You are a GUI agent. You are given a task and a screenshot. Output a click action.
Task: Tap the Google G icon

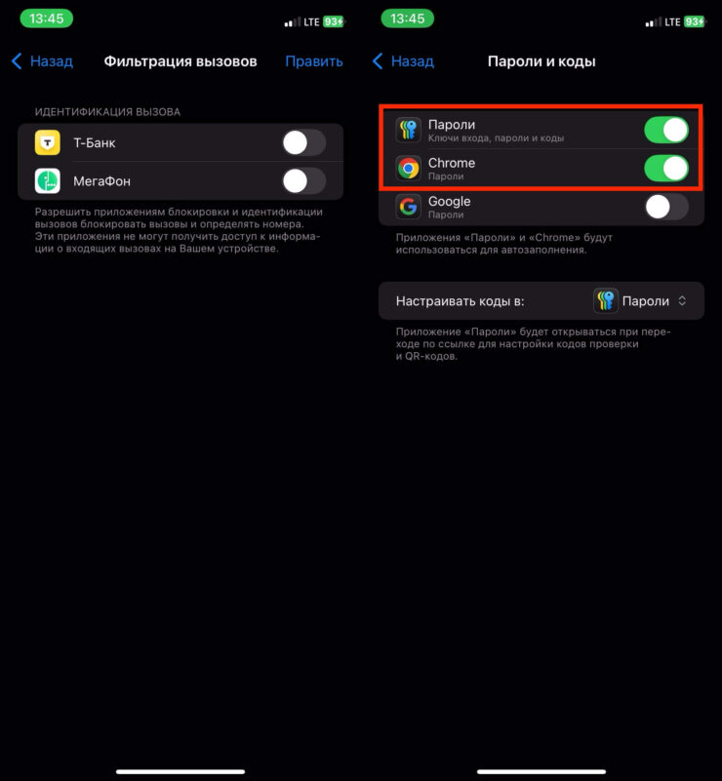click(408, 206)
